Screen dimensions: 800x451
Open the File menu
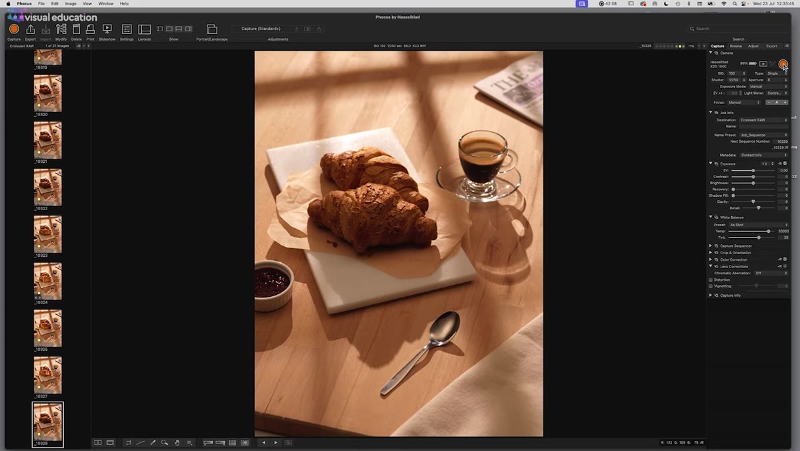[x=41, y=4]
